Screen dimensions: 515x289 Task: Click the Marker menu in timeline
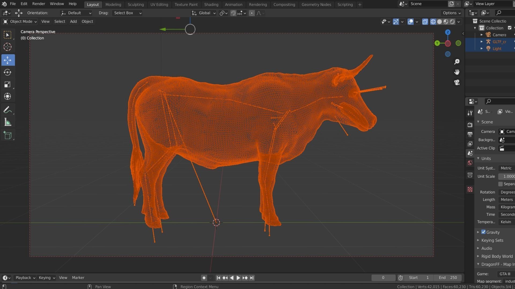pos(78,278)
